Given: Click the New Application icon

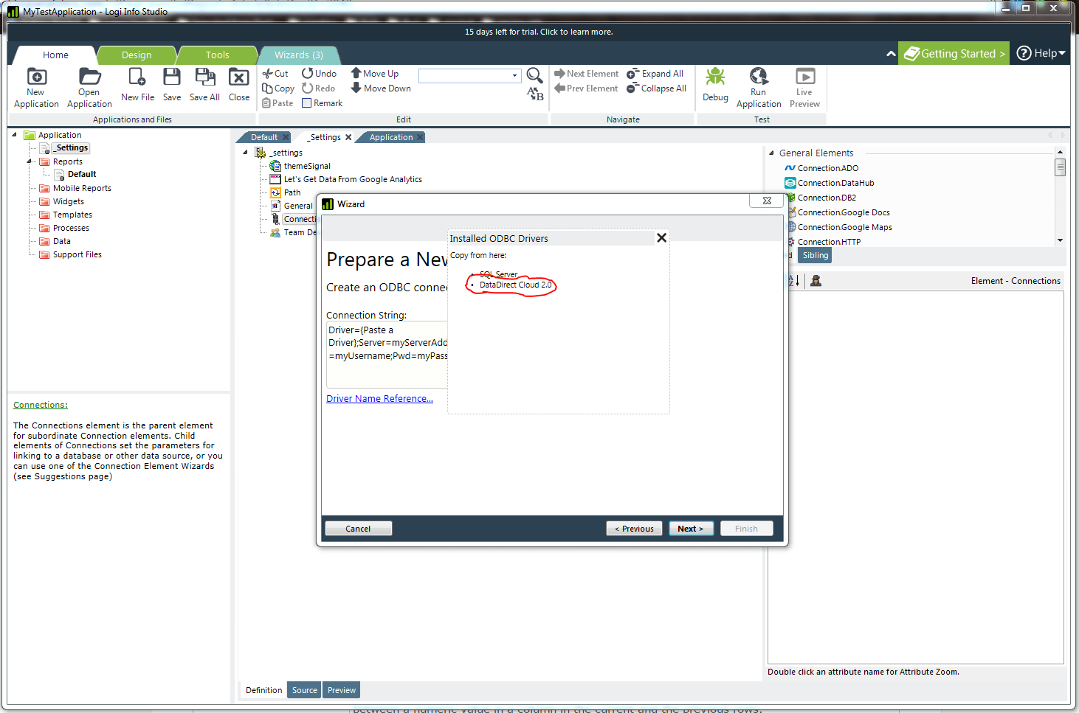Looking at the screenshot, I should tap(36, 77).
